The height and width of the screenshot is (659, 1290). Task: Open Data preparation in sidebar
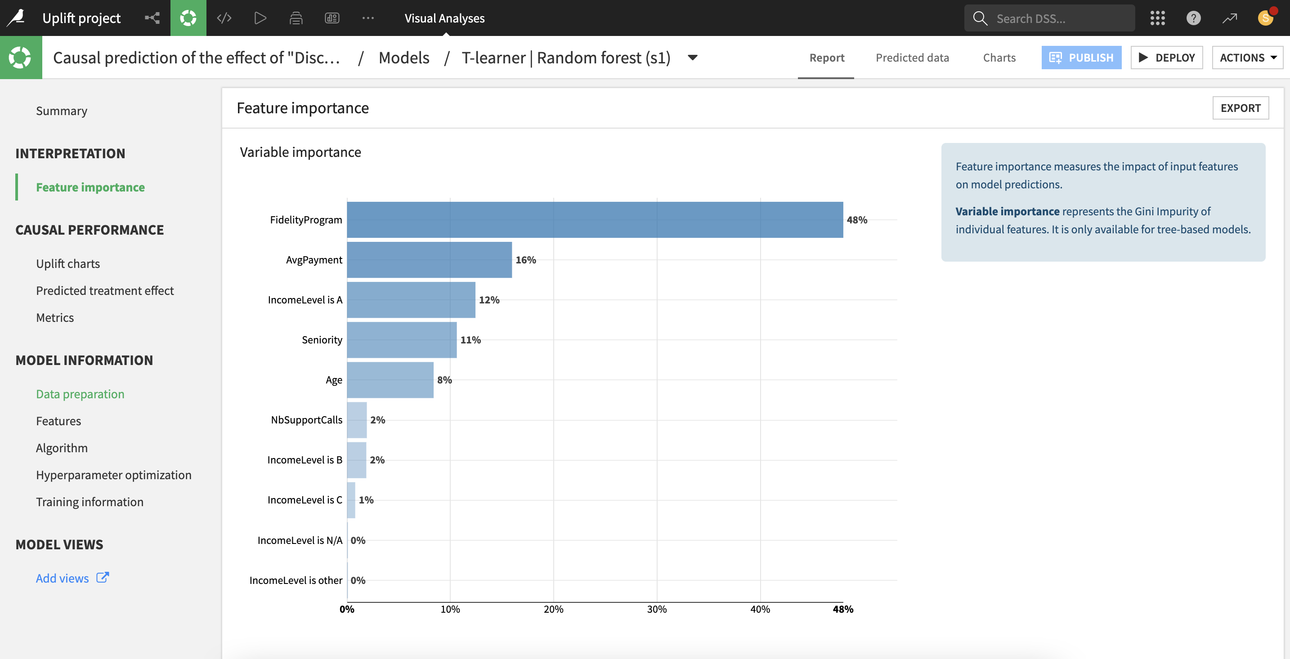click(x=80, y=394)
